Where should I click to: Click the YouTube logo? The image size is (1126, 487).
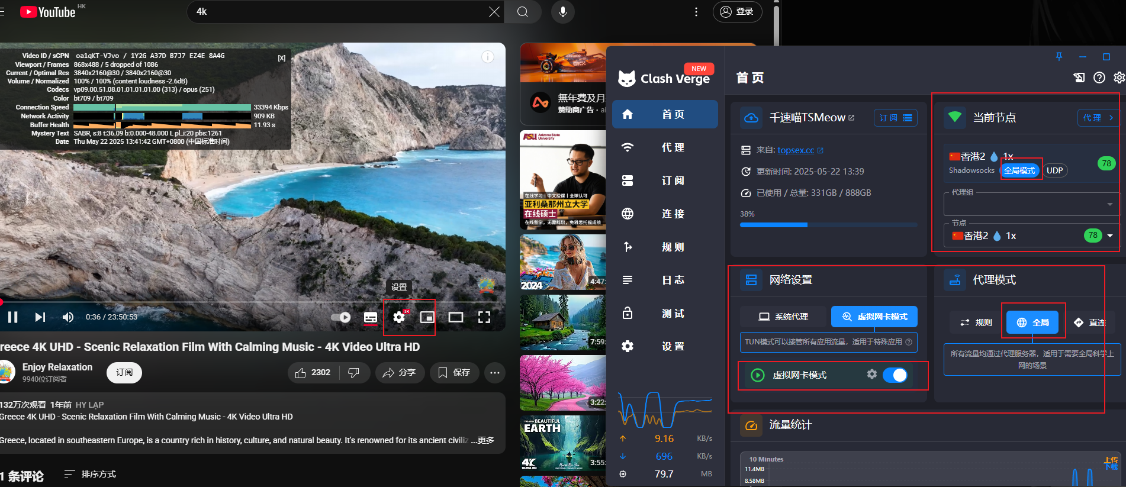[48, 12]
